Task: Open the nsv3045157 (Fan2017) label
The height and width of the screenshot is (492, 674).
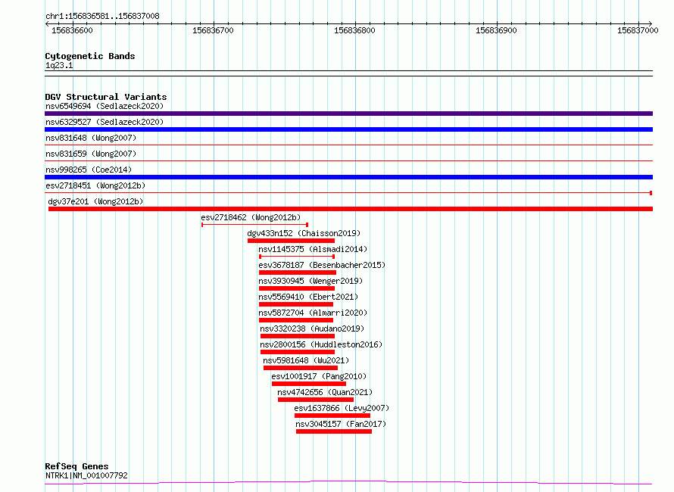Action: (x=341, y=424)
